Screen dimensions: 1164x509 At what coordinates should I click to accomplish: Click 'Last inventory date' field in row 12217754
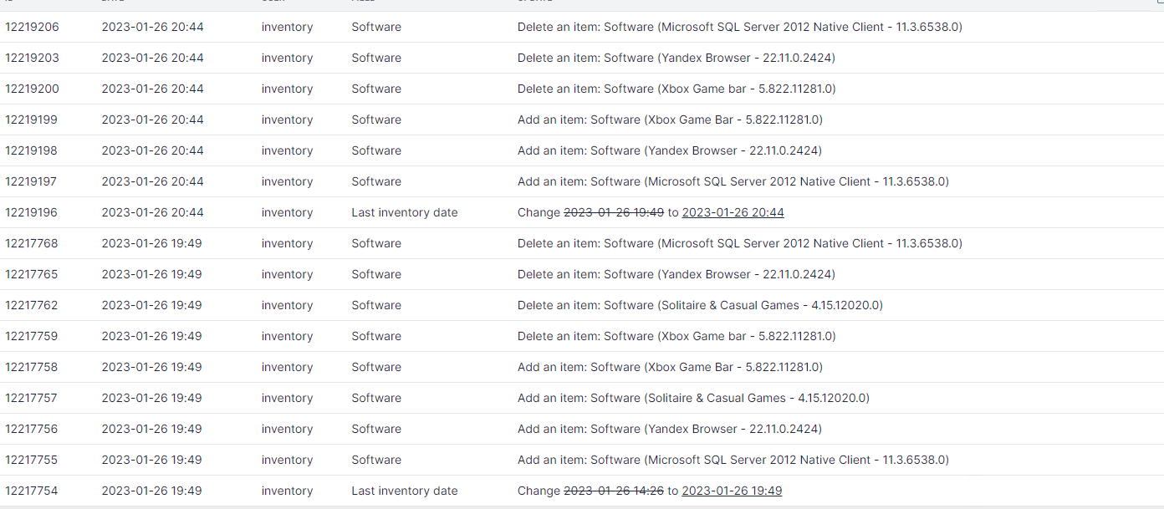[x=405, y=491]
